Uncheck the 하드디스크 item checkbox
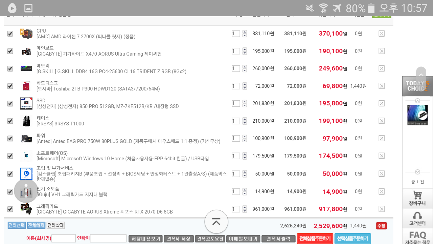 [10, 86]
